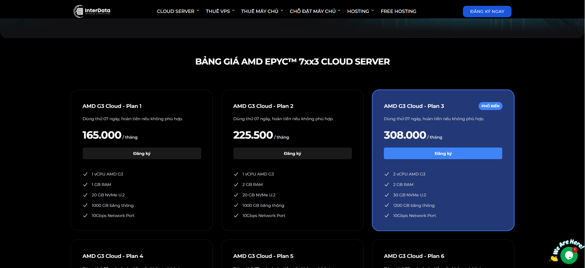Go to FREE HOSTING page
Viewport: 585px width, 268px height.
tap(398, 11)
